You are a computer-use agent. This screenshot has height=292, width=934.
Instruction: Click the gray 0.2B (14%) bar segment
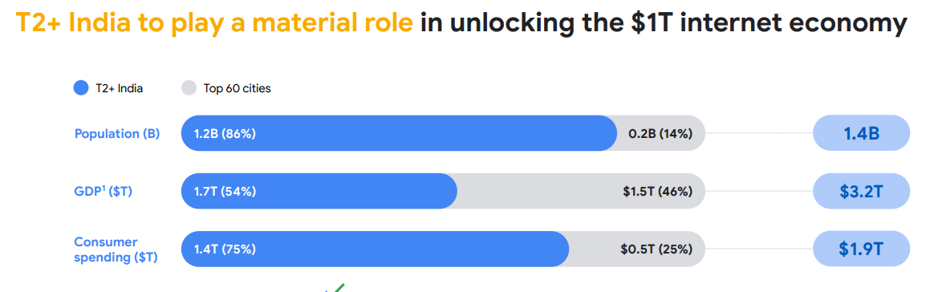[x=661, y=133]
